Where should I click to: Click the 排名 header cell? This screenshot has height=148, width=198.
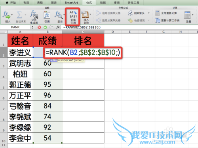[83, 40]
